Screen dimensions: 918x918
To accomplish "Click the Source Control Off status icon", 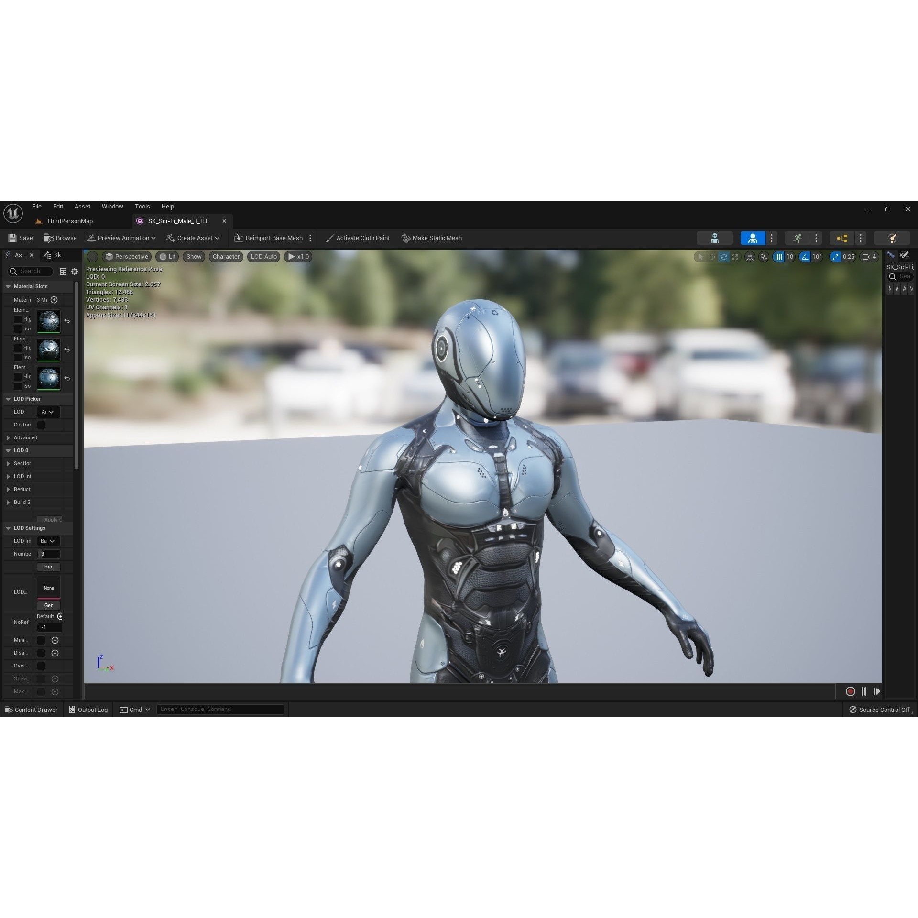I will coord(852,710).
